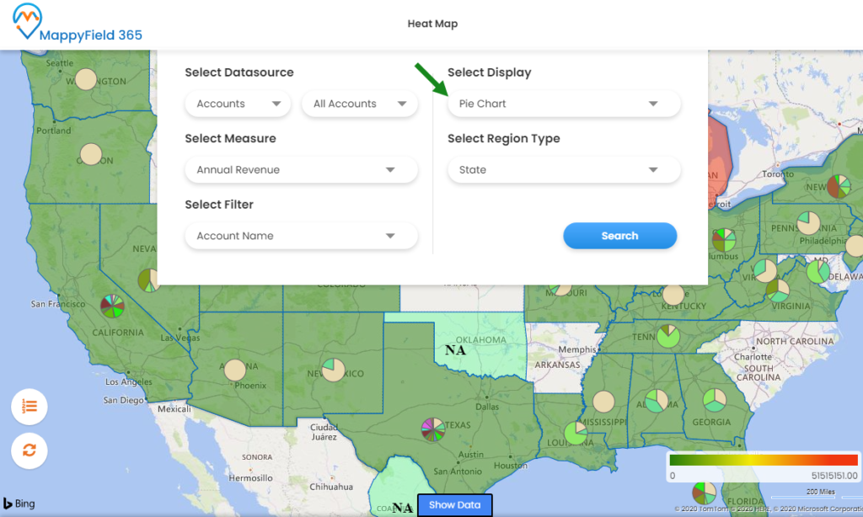Open the Pie Chart display dropdown
Screen dimensions: 863x517
tap(563, 104)
